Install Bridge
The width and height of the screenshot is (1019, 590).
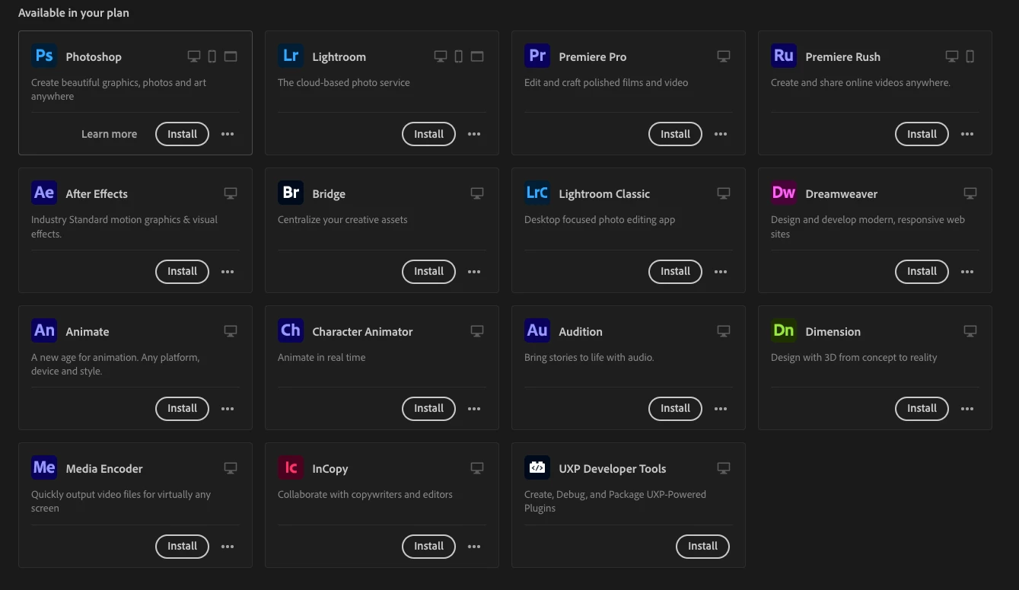[428, 271]
